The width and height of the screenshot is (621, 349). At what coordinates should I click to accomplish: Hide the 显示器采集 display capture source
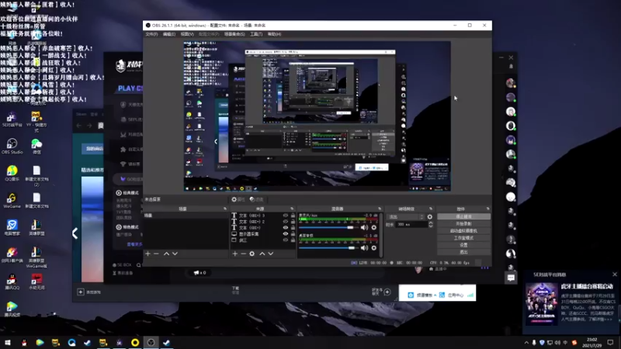click(286, 234)
